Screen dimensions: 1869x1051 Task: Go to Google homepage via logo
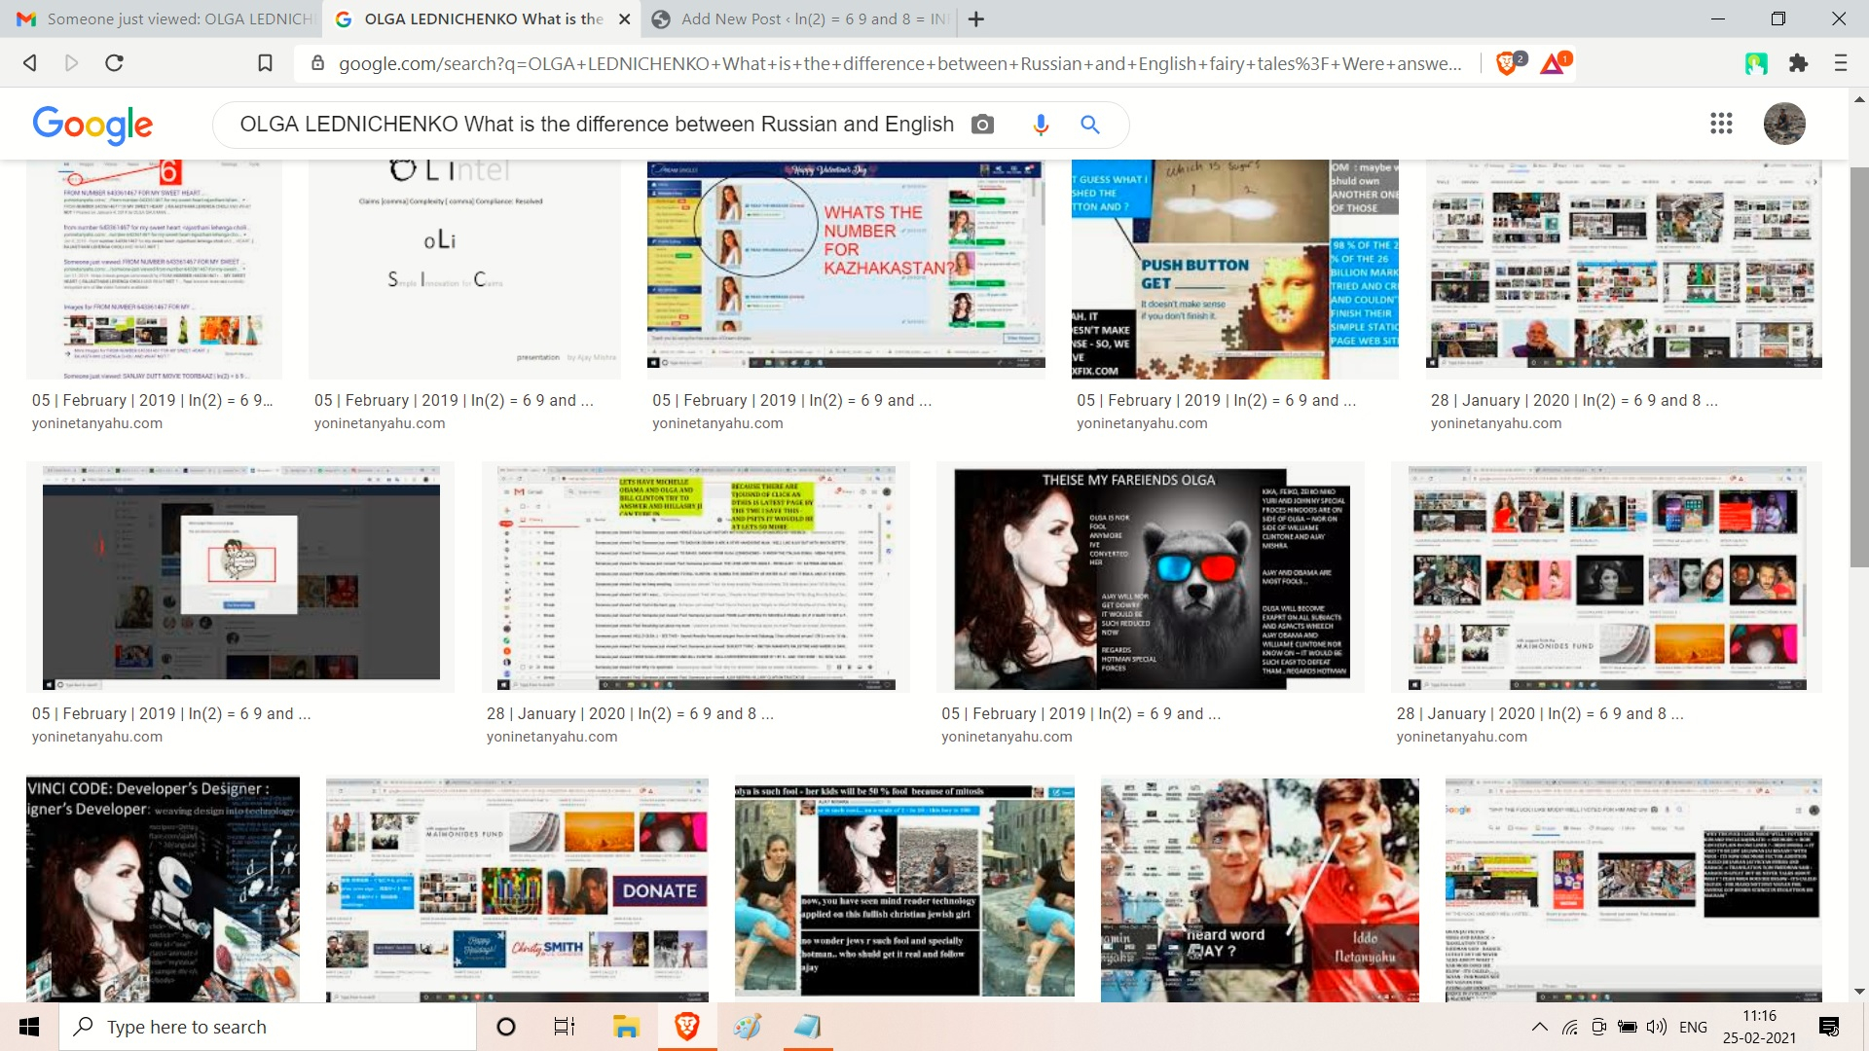(x=92, y=125)
